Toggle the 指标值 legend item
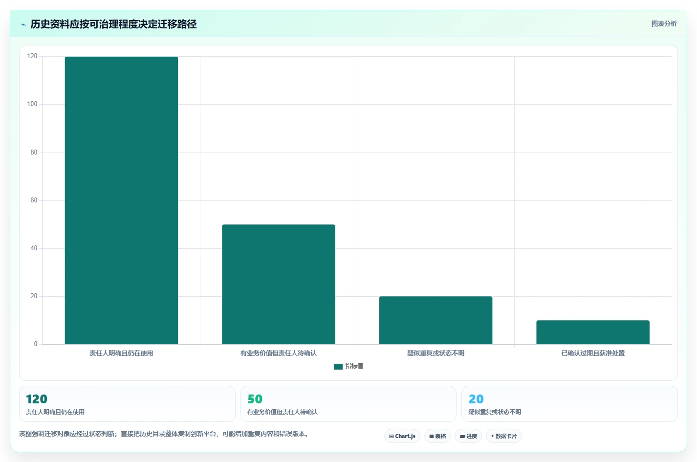The height and width of the screenshot is (462, 697). tap(348, 366)
